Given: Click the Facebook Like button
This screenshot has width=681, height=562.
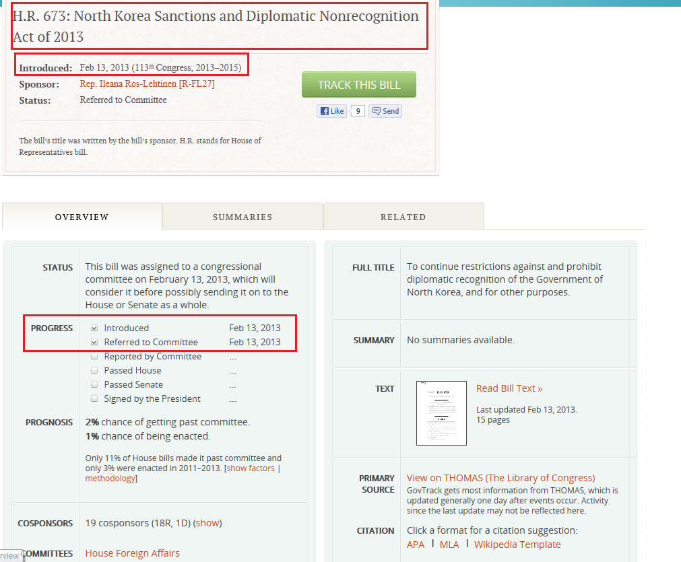Looking at the screenshot, I should [x=332, y=111].
